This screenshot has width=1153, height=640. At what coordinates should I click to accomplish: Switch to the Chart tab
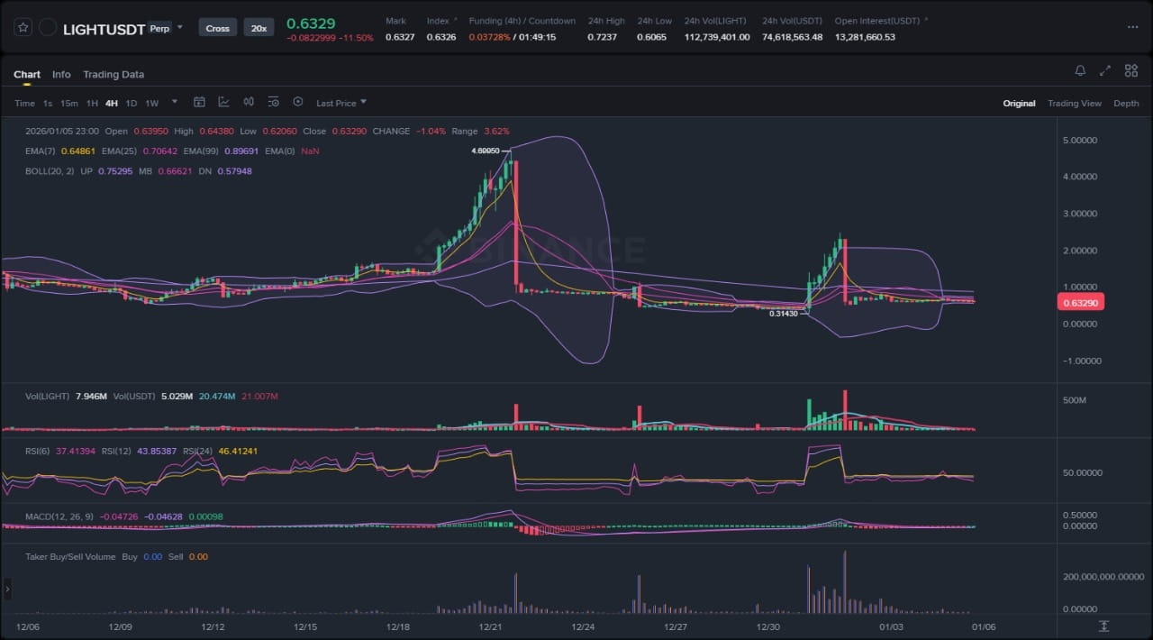coord(27,74)
